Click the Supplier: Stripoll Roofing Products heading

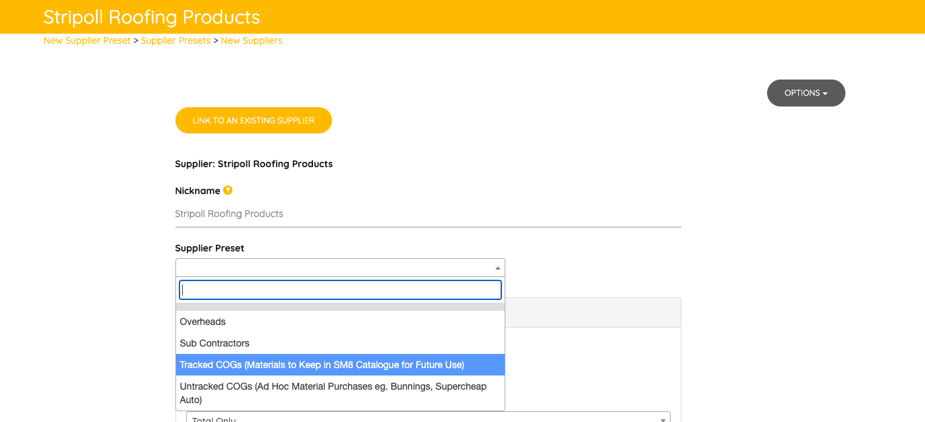tap(254, 164)
